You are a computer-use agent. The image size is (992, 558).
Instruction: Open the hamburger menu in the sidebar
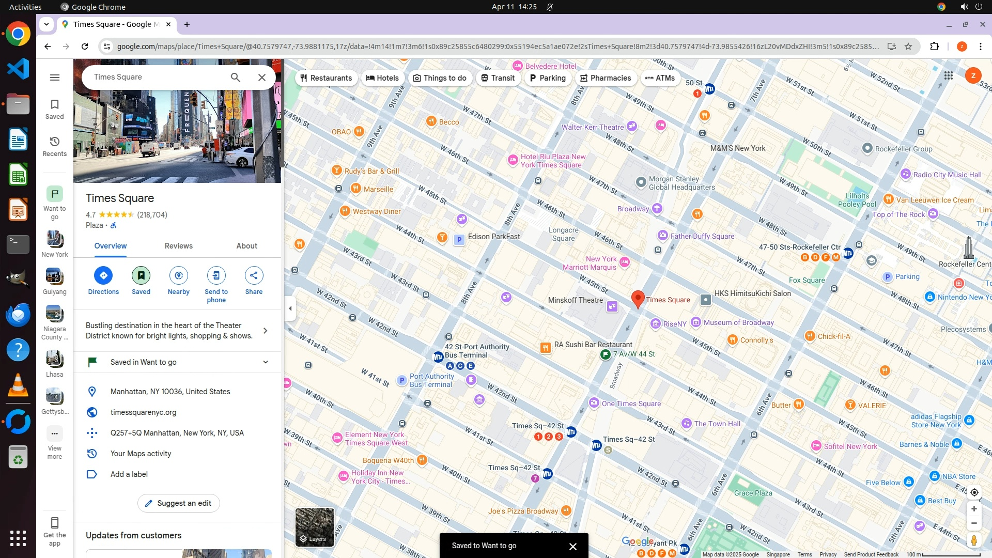click(55, 78)
